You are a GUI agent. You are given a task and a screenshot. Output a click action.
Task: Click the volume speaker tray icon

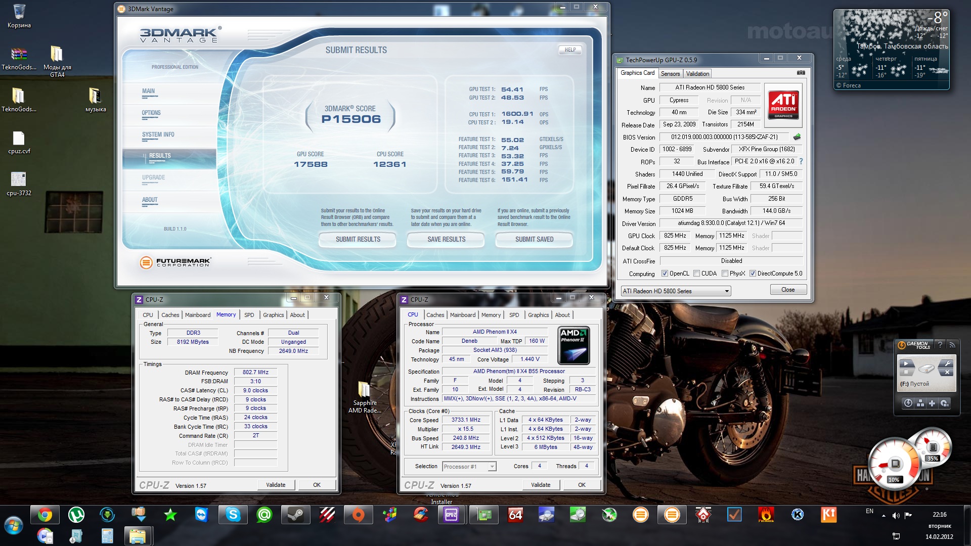[896, 515]
